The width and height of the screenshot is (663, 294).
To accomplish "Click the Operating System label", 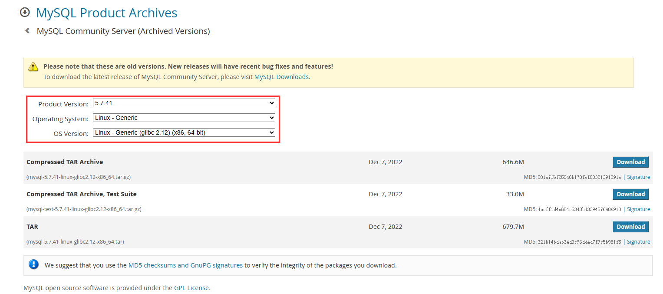I will point(60,119).
